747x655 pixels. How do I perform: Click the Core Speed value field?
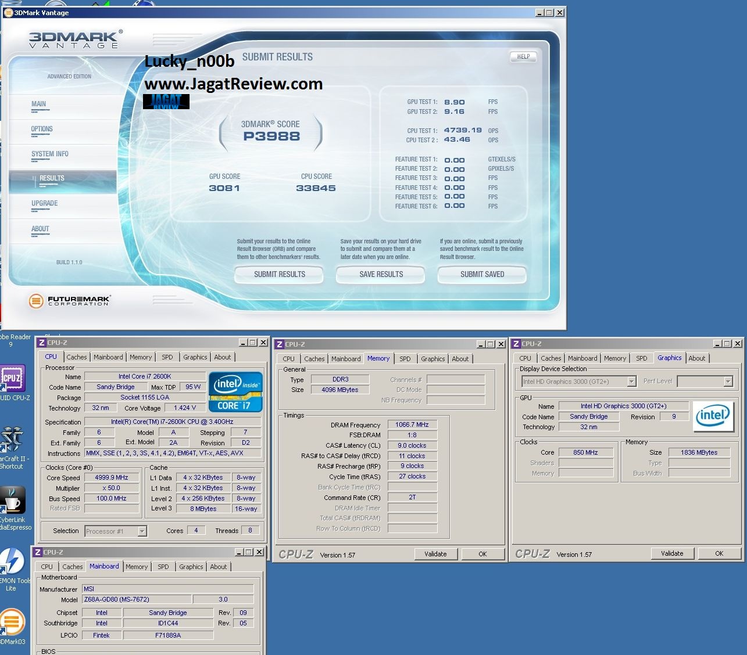click(112, 477)
